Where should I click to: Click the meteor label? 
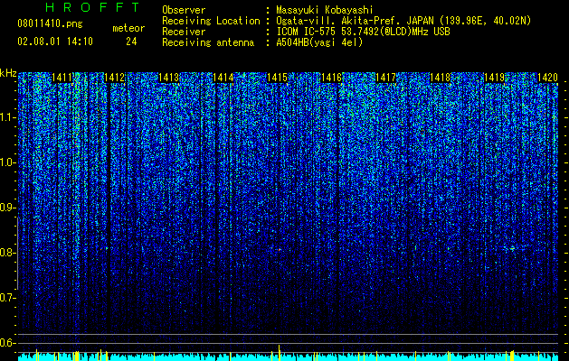pyautogui.click(x=128, y=28)
